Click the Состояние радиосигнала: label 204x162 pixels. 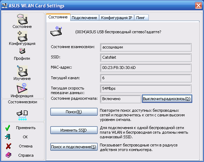[74, 98]
